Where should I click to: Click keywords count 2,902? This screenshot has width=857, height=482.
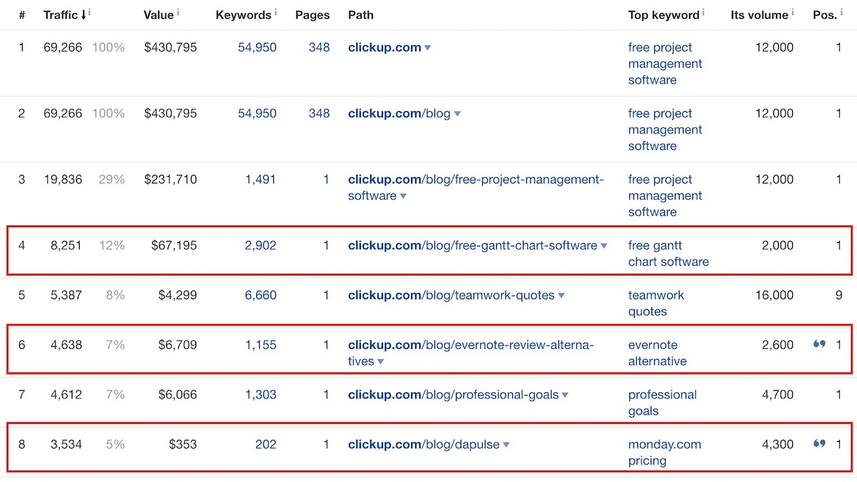(x=260, y=246)
